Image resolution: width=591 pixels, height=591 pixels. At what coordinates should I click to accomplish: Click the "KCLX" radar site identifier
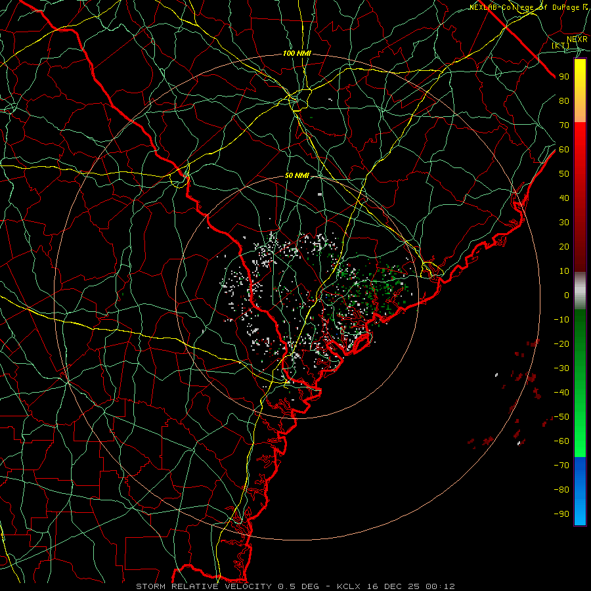click(x=349, y=586)
